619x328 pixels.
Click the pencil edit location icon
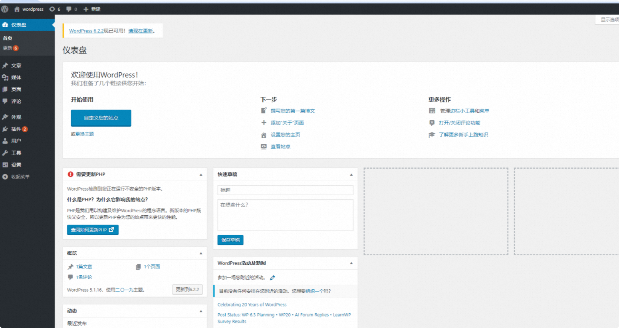click(272, 278)
